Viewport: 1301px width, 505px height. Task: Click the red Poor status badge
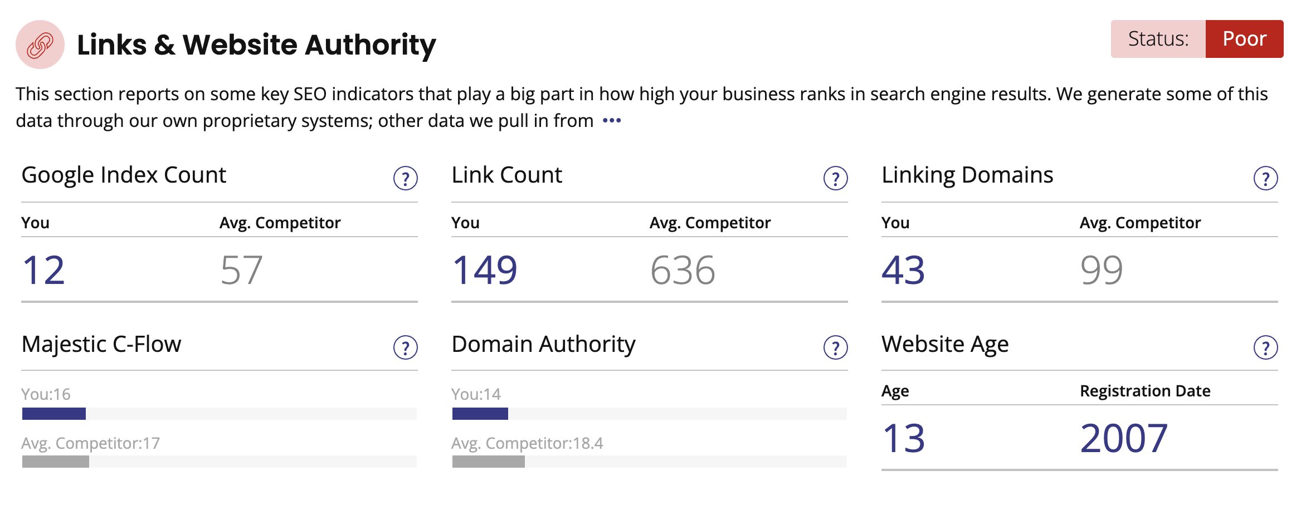click(1244, 39)
